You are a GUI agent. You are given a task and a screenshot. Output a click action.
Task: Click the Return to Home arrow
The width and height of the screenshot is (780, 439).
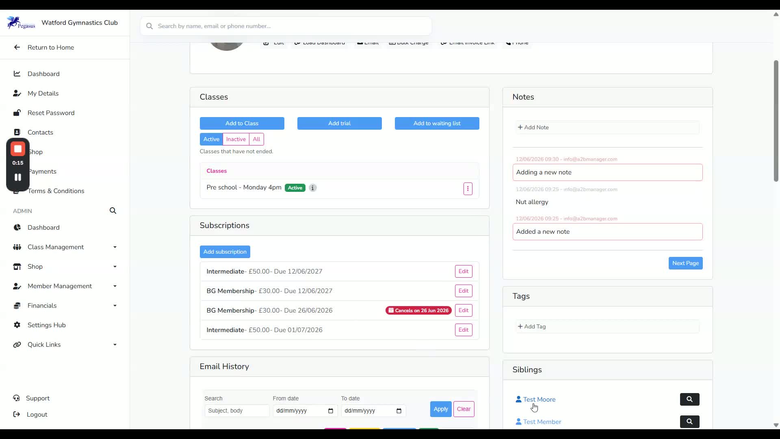17,47
